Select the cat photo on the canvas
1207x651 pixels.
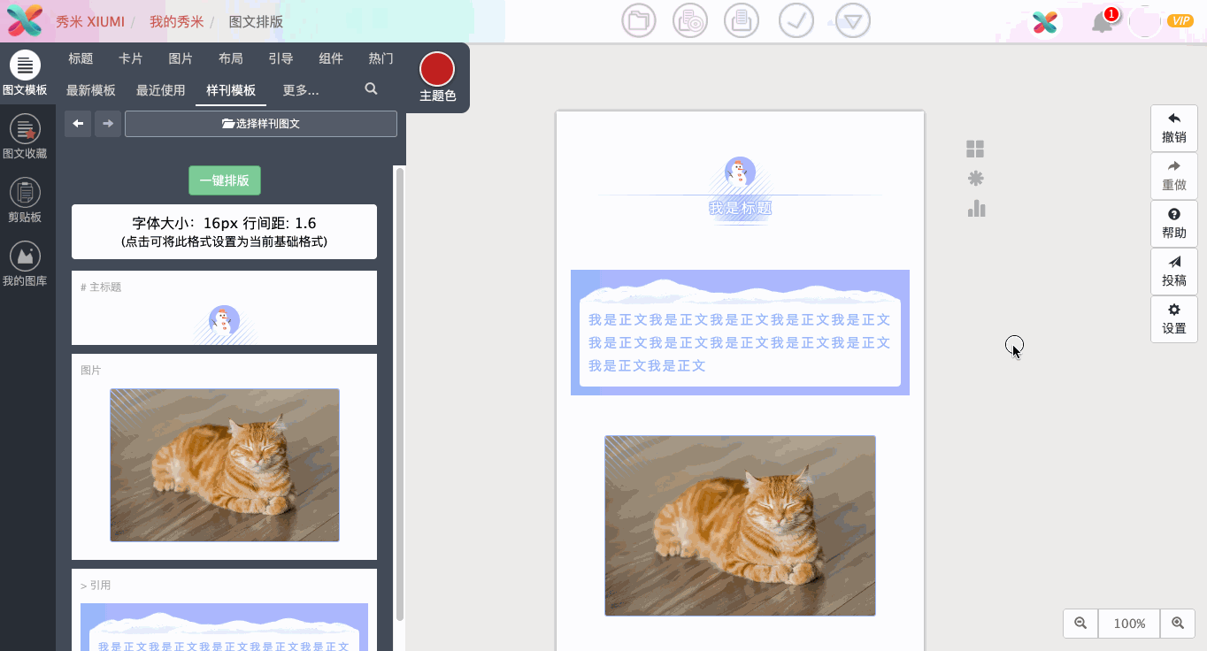pos(740,525)
